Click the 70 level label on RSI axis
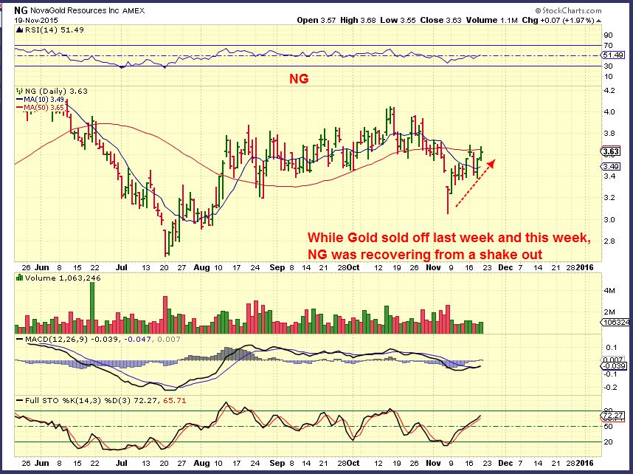The width and height of the screenshot is (633, 474). (609, 46)
